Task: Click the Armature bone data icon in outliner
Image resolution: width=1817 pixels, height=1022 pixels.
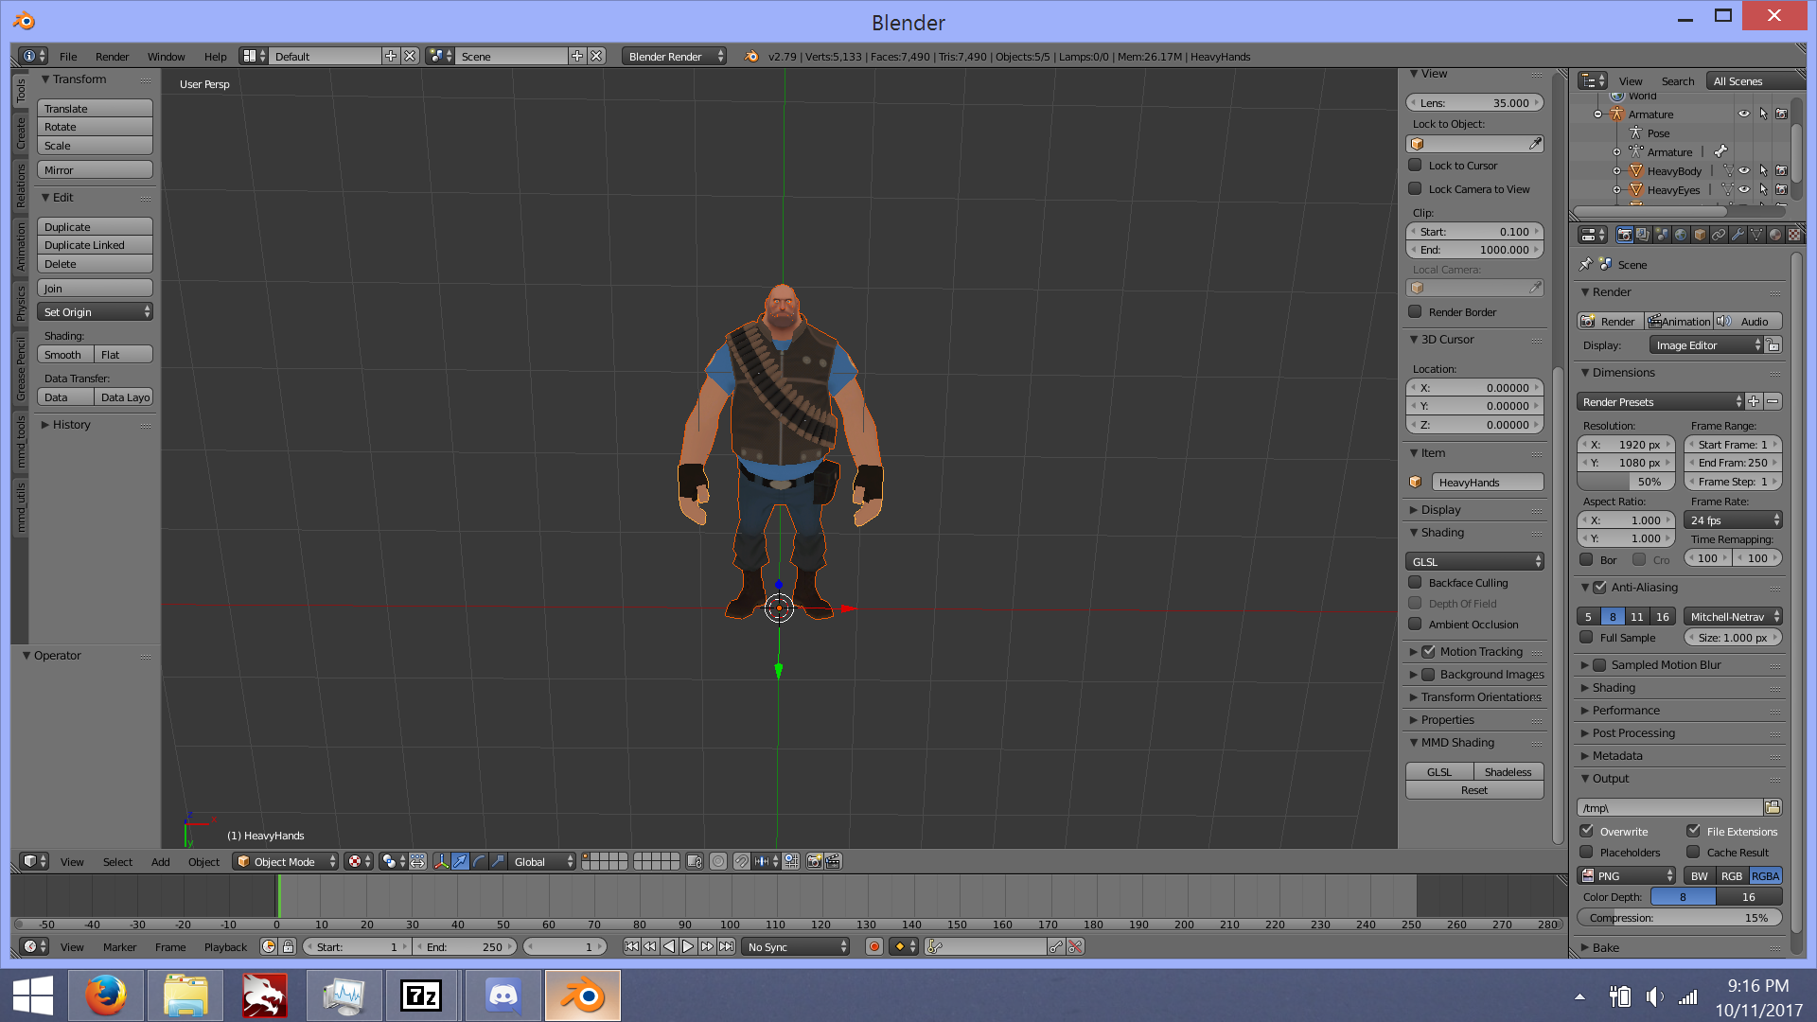Action: click(1720, 151)
